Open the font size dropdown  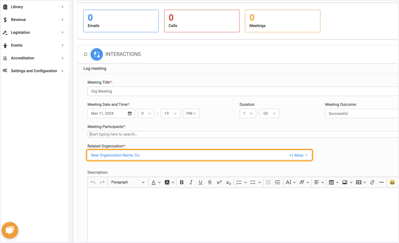(x=290, y=182)
